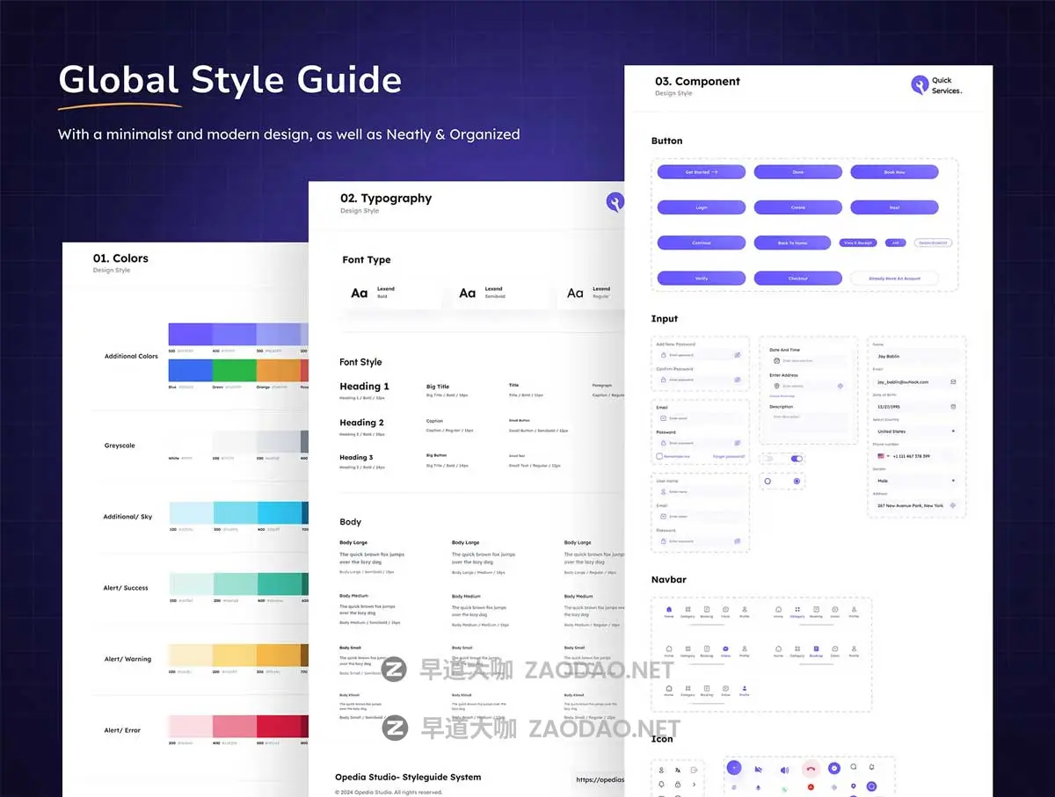Click the lock icon in the Icon section
This screenshot has width=1055, height=797.
click(677, 785)
